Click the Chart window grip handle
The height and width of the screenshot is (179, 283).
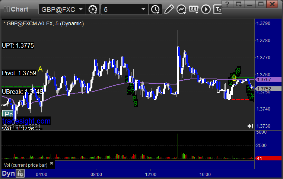[6, 9]
